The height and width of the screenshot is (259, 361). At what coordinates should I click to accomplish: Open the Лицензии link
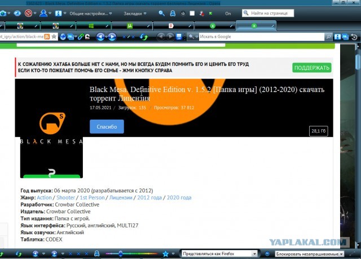pos(121,197)
